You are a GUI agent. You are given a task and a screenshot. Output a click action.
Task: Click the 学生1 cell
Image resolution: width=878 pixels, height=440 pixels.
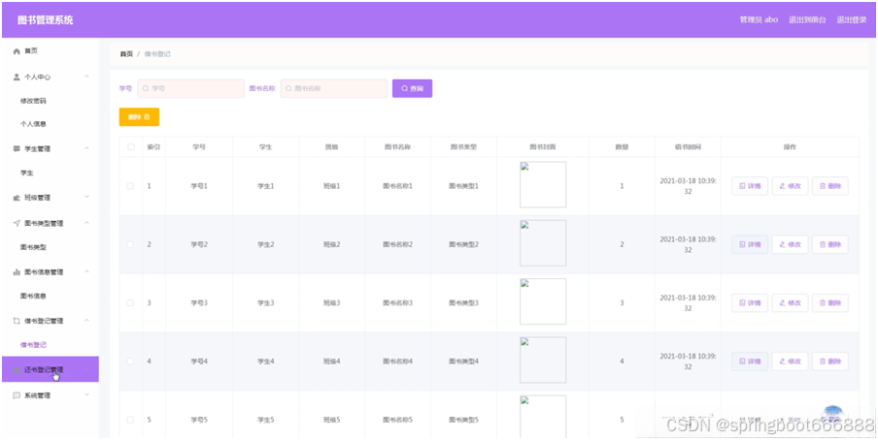265,186
